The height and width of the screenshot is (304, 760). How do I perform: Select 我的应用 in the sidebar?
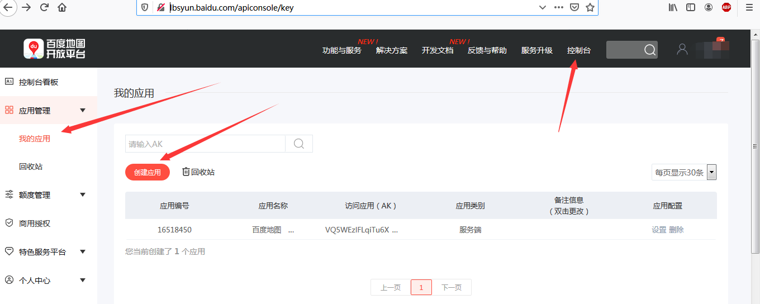35,139
